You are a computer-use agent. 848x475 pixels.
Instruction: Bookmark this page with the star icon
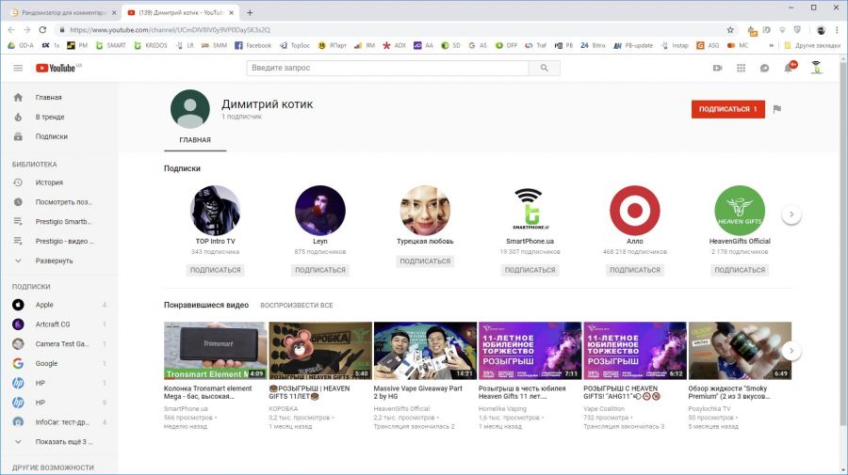tap(729, 29)
